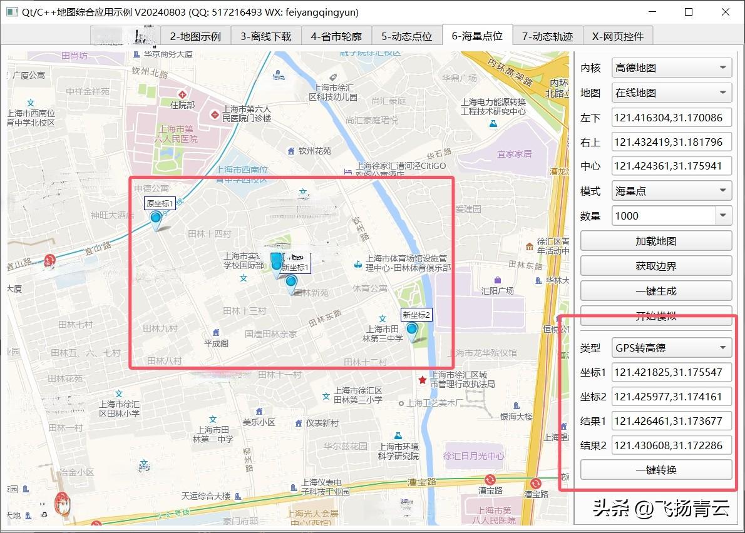This screenshot has height=533, width=745.
Task: Click the 获取边界 button
Action: [x=655, y=266]
